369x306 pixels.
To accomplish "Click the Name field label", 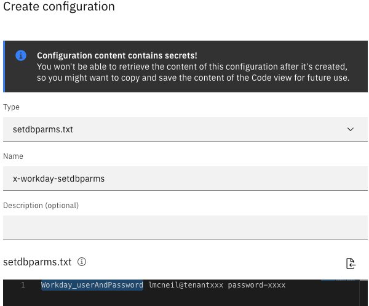I will coord(13,156).
